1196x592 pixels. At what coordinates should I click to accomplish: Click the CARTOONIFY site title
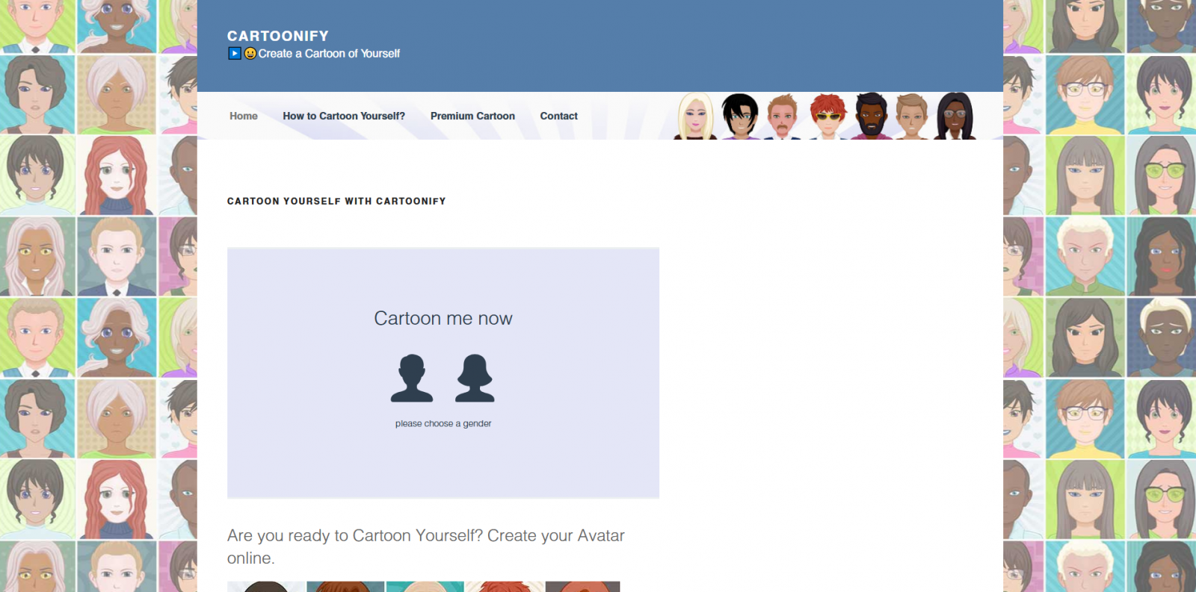(x=278, y=36)
